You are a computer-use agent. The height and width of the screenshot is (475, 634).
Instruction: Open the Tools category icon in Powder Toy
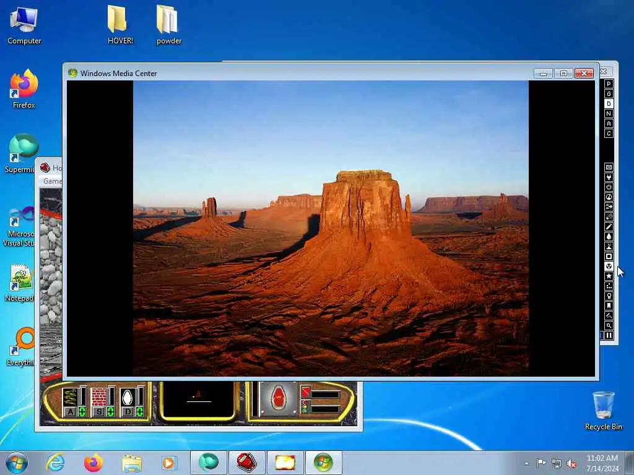click(x=609, y=296)
